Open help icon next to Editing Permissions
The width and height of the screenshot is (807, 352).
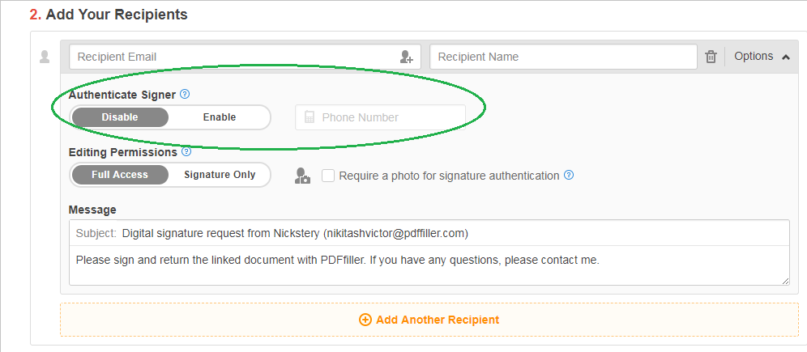click(187, 152)
